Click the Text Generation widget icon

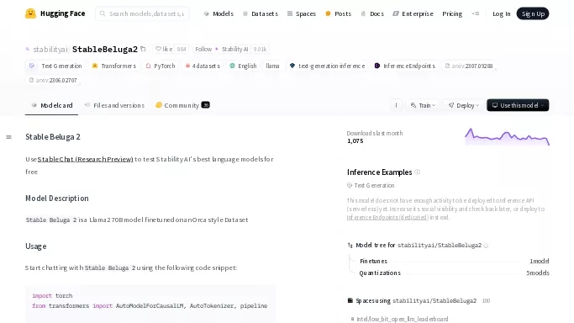coord(350,186)
